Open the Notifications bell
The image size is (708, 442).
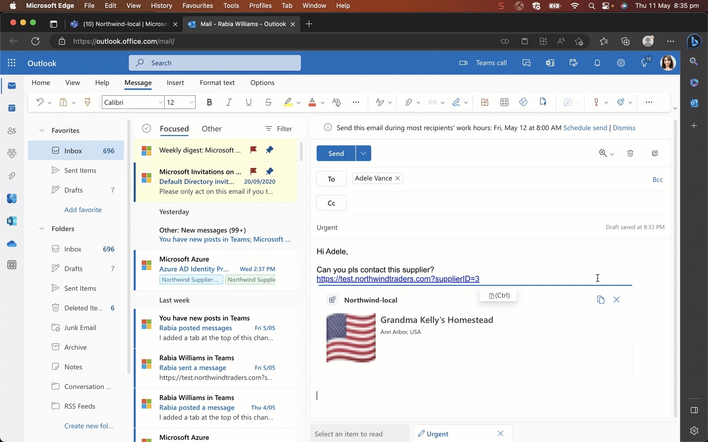point(597,63)
